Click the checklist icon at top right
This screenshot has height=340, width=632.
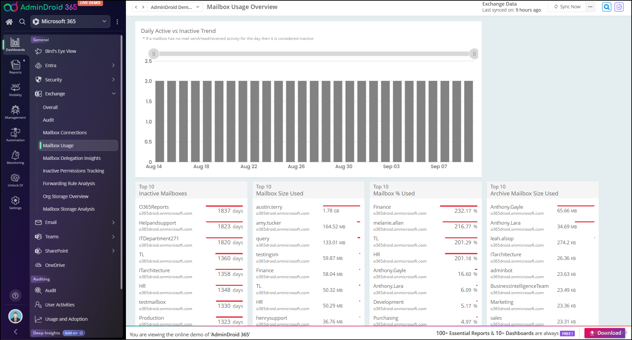point(619,7)
